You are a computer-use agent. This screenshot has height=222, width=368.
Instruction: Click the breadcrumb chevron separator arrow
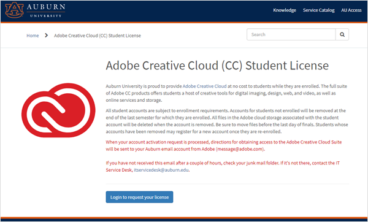point(47,35)
